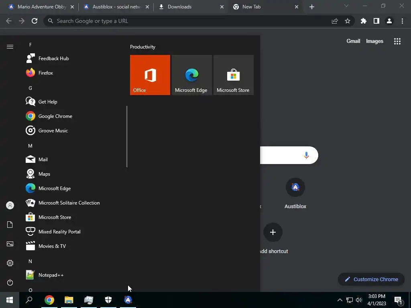
Task: Open Chrome profile menu
Action: pyautogui.click(x=389, y=21)
